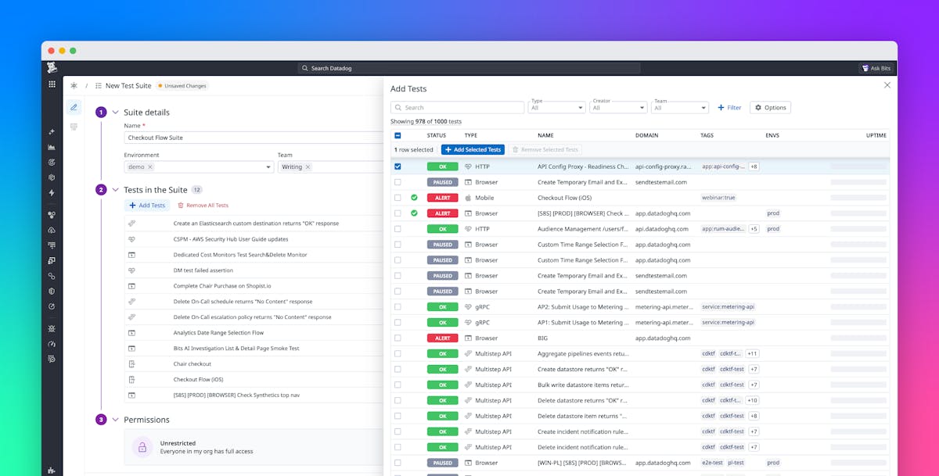Click the Options gear icon in the Add Tests modal
Viewport: 939px width, 476px height.
pyautogui.click(x=757, y=107)
